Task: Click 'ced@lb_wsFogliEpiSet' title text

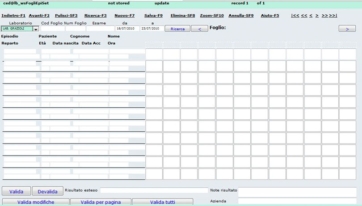Action: point(26,3)
